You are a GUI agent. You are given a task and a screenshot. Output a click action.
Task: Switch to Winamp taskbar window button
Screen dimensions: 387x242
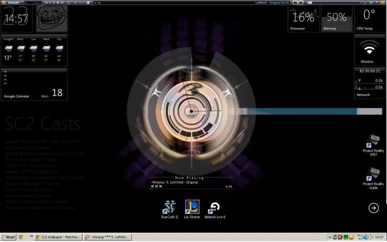click(x=107, y=237)
